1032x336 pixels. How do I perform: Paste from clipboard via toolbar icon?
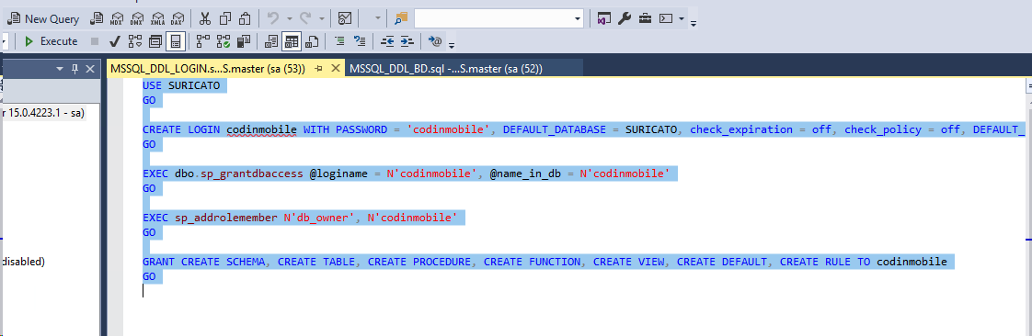tap(244, 19)
